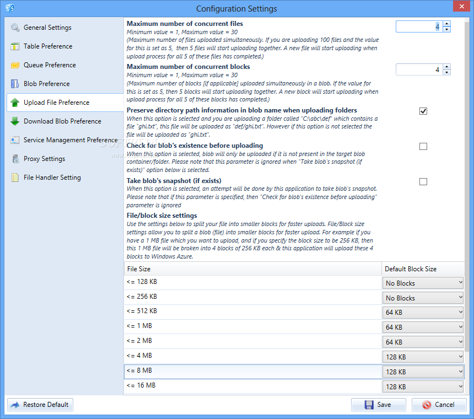
Task: Select the '<= 16 MB' file size row
Action: [253, 386]
